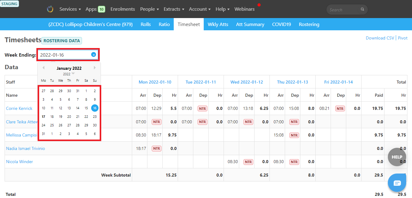412x198 pixels.
Task: Open the COVID19 tab
Action: click(282, 24)
